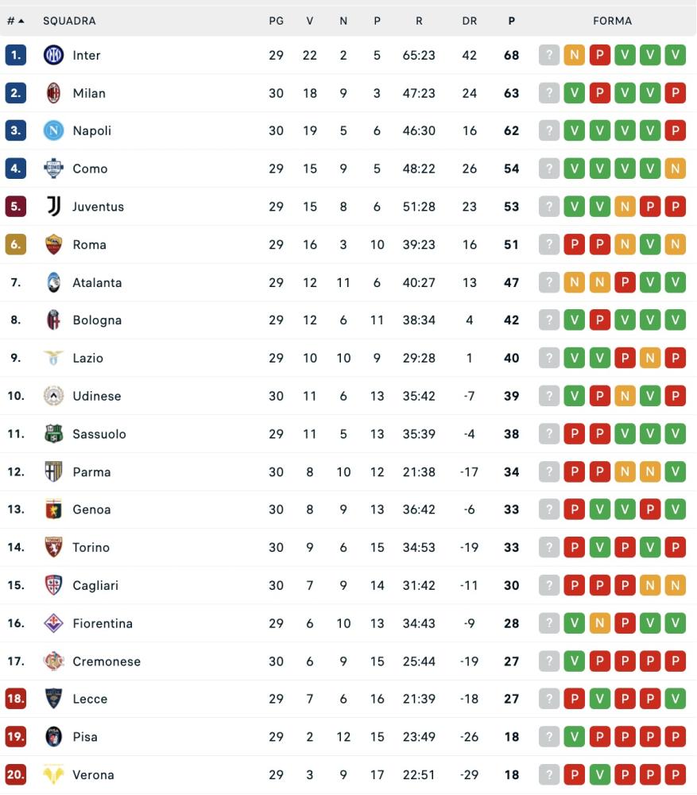Click Parma's green V form badge
Viewport: 697px width, 795px height.
click(675, 472)
